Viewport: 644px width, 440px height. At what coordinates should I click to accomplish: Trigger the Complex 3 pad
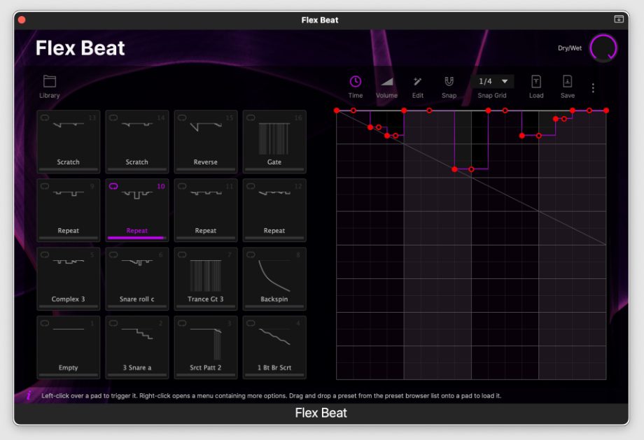pos(68,278)
